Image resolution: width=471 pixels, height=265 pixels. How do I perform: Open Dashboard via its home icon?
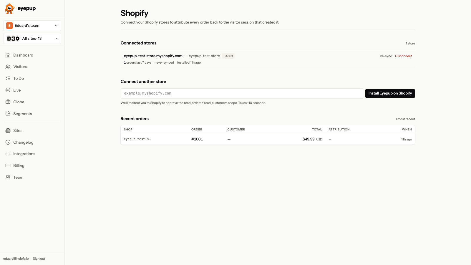pos(8,55)
